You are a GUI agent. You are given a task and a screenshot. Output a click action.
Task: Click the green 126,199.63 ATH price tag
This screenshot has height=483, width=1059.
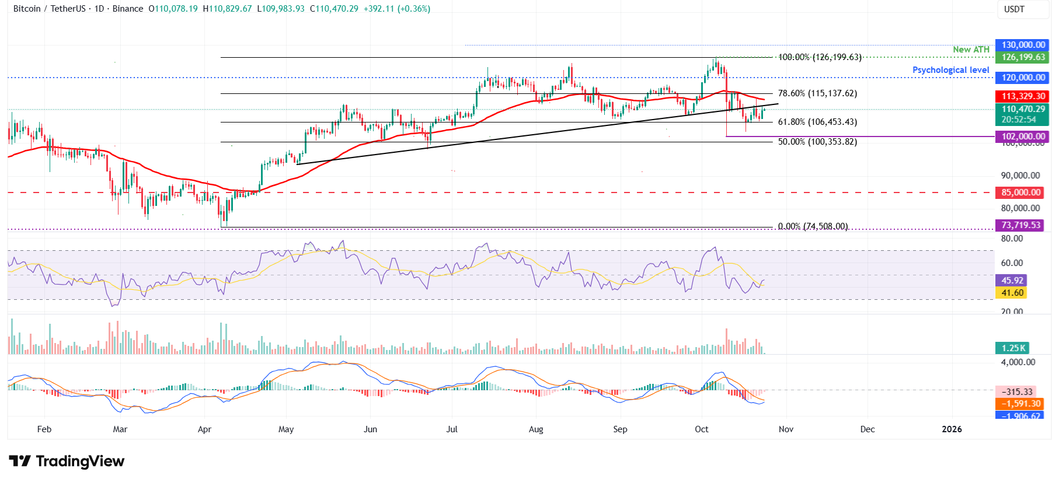1023,57
